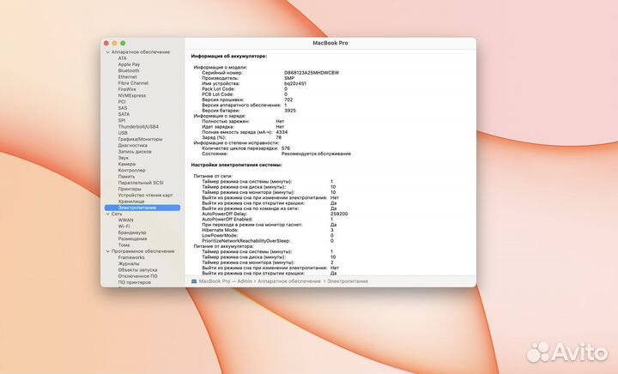
Task: Open the Wi-Fi sidebar entry
Action: pos(124,226)
